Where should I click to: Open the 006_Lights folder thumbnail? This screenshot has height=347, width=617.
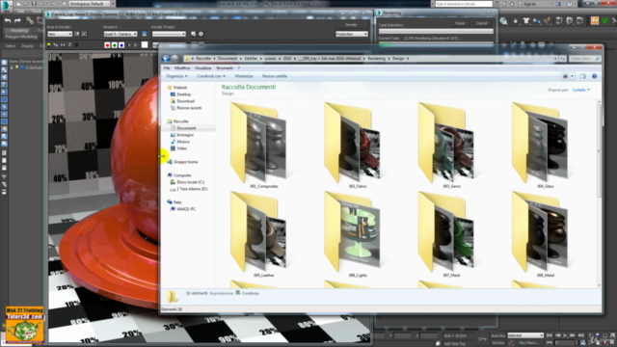(x=358, y=232)
